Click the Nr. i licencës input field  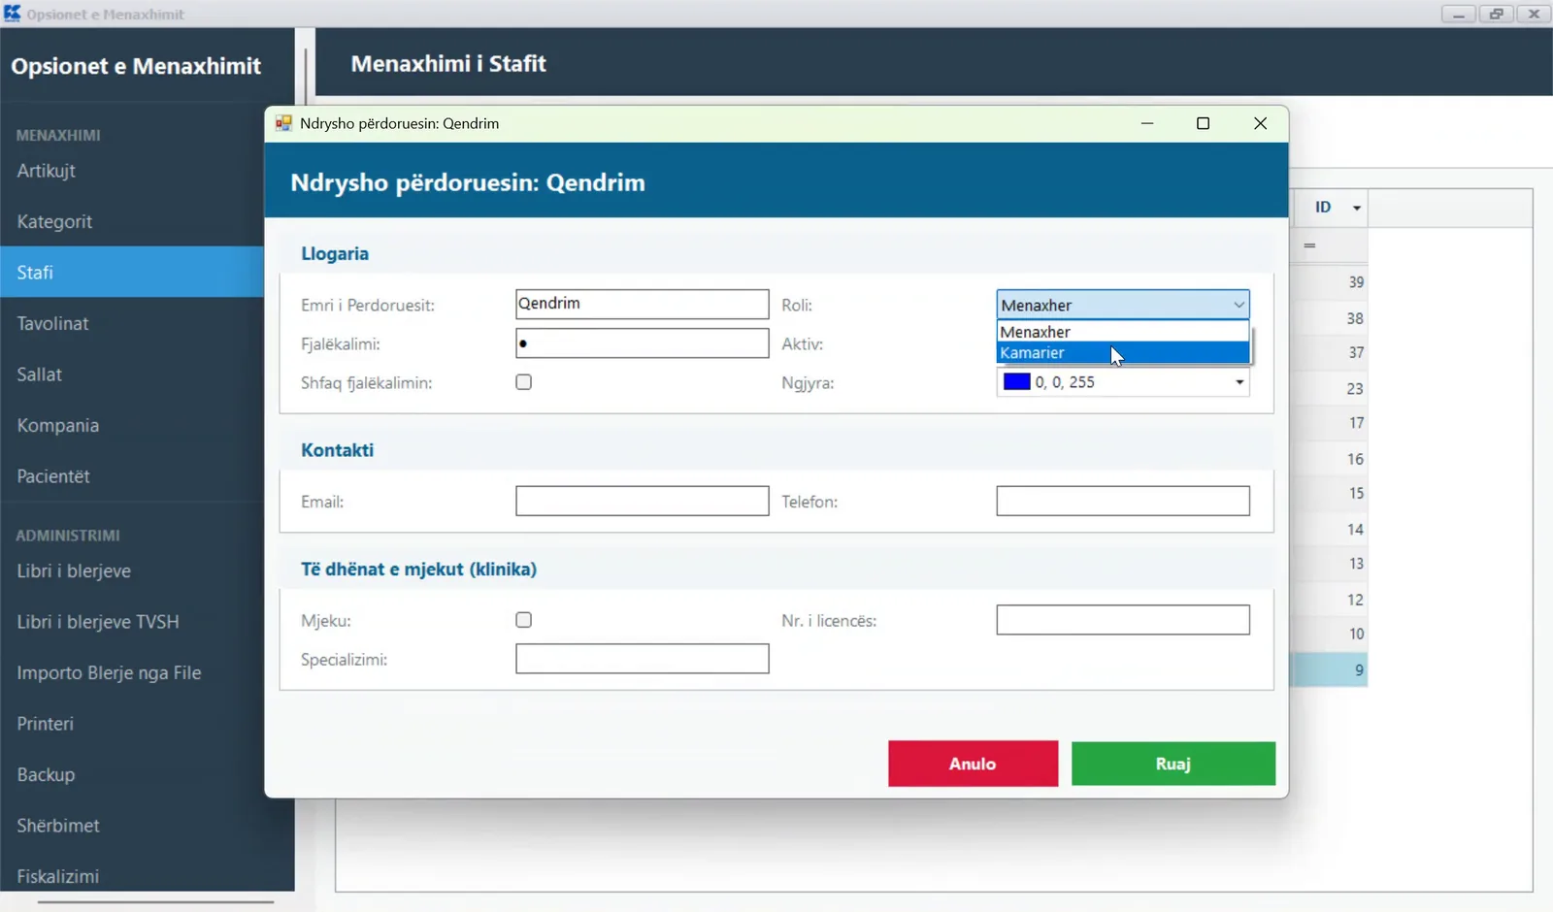1123,620
